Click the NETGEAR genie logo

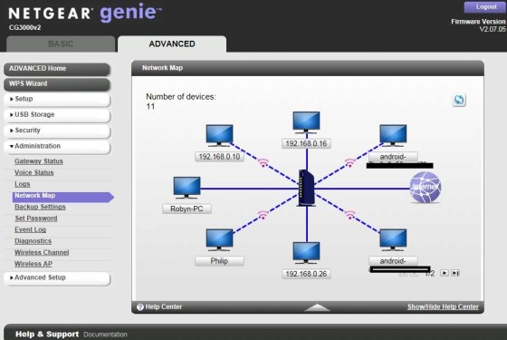[x=85, y=13]
